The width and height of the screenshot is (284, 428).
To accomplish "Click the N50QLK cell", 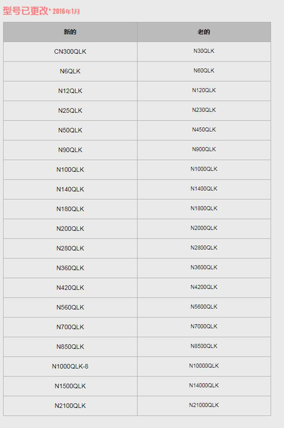I will pos(70,130).
